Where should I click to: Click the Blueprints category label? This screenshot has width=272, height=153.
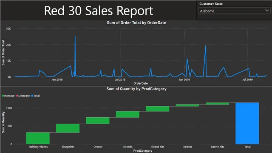[68, 147]
